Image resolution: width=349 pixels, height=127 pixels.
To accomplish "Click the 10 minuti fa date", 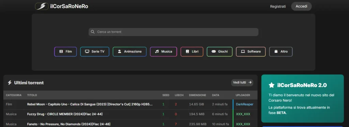I will (221, 124).
